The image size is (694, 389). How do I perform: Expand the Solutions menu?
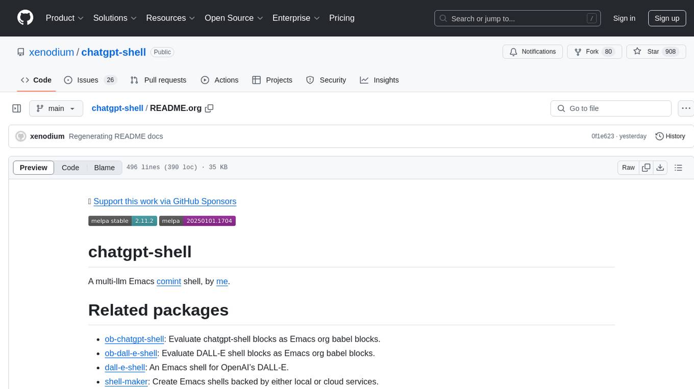[115, 18]
